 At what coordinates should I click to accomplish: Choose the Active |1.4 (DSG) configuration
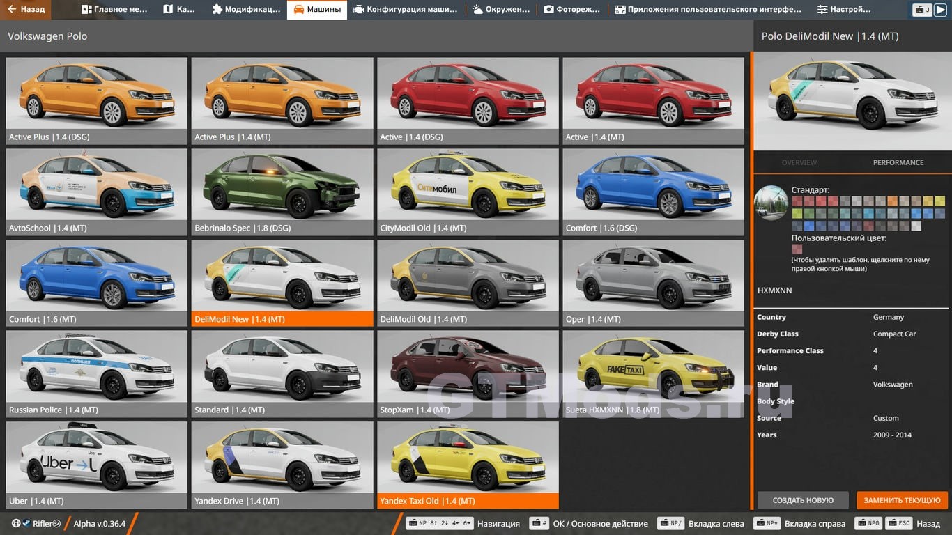point(468,100)
